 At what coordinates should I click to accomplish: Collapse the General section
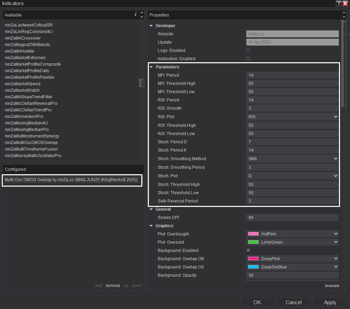coord(151,209)
